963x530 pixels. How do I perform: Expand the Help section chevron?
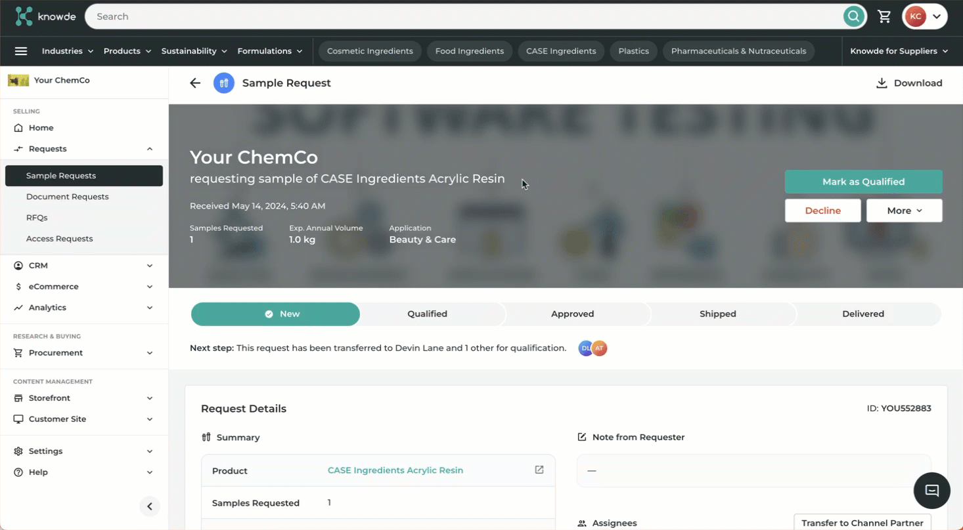[150, 472]
